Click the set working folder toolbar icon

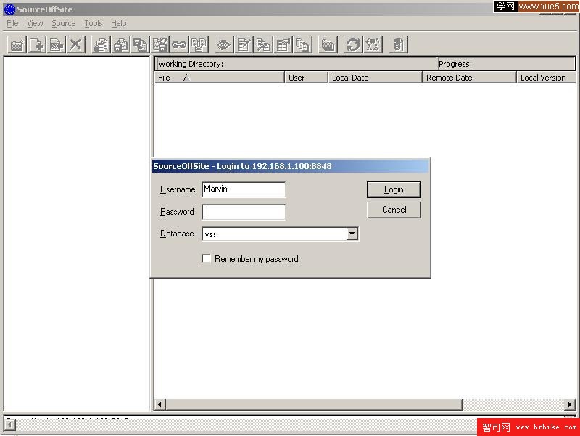click(x=328, y=45)
